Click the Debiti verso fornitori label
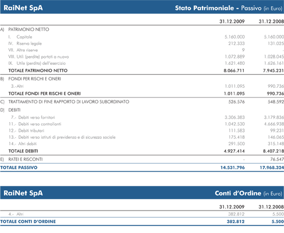The height and width of the screenshot is (233, 284). [x=37, y=118]
